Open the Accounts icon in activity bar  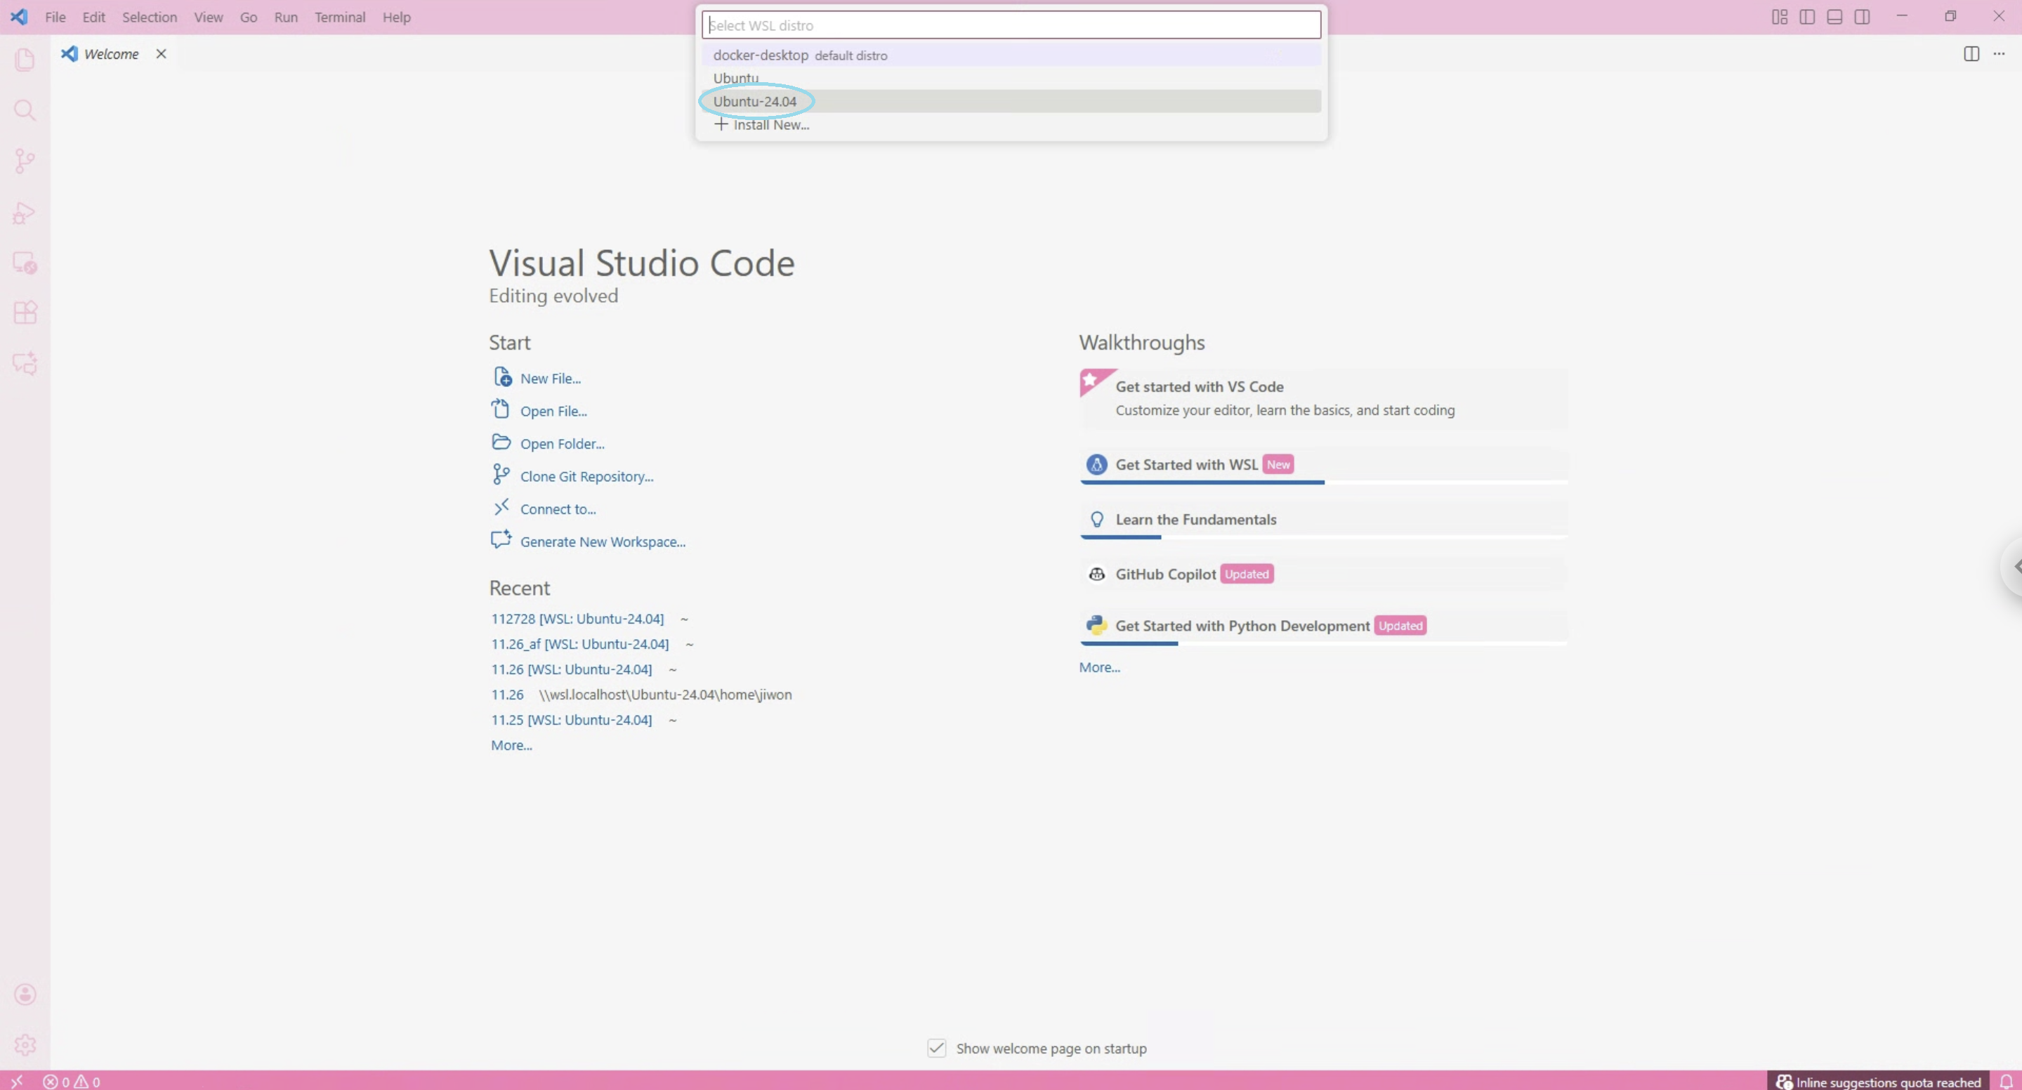(25, 994)
